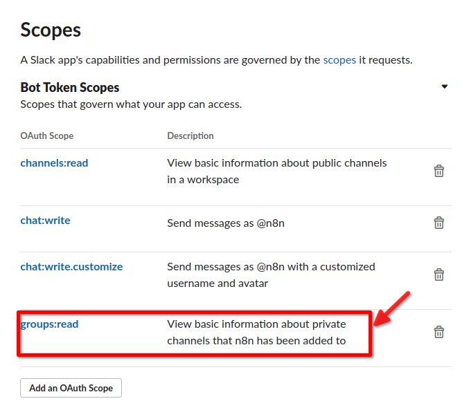
Task: Click the Description column header
Action: pos(191,136)
